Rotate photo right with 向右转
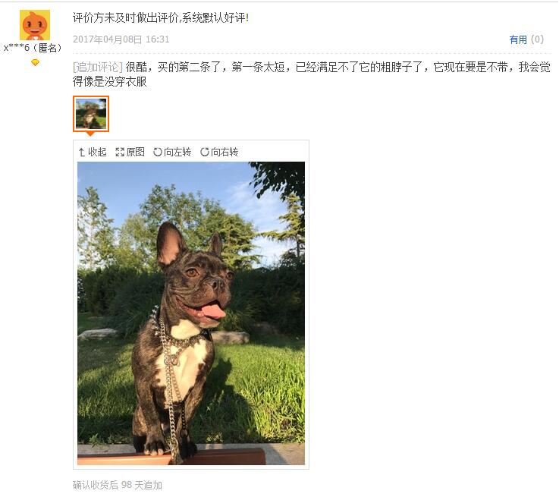Image resolution: width=559 pixels, height=494 pixels. [219, 153]
